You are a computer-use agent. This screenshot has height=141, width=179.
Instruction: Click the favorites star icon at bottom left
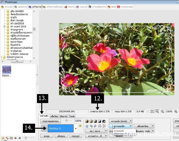click(3, 138)
